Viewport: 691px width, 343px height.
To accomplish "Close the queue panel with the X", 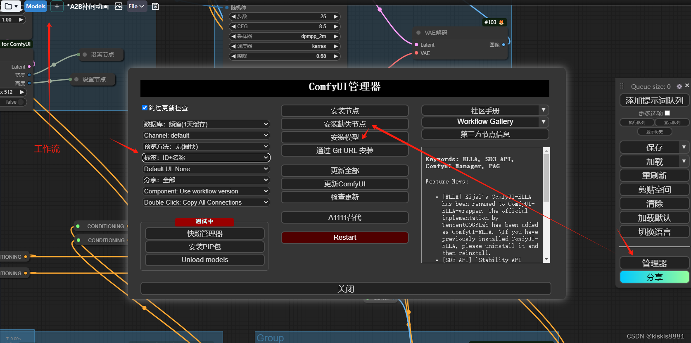I will point(687,86).
